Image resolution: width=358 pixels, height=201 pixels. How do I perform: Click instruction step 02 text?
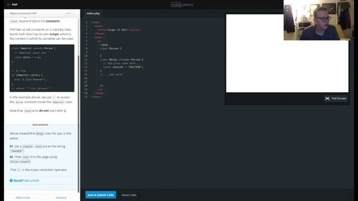click(x=34, y=159)
